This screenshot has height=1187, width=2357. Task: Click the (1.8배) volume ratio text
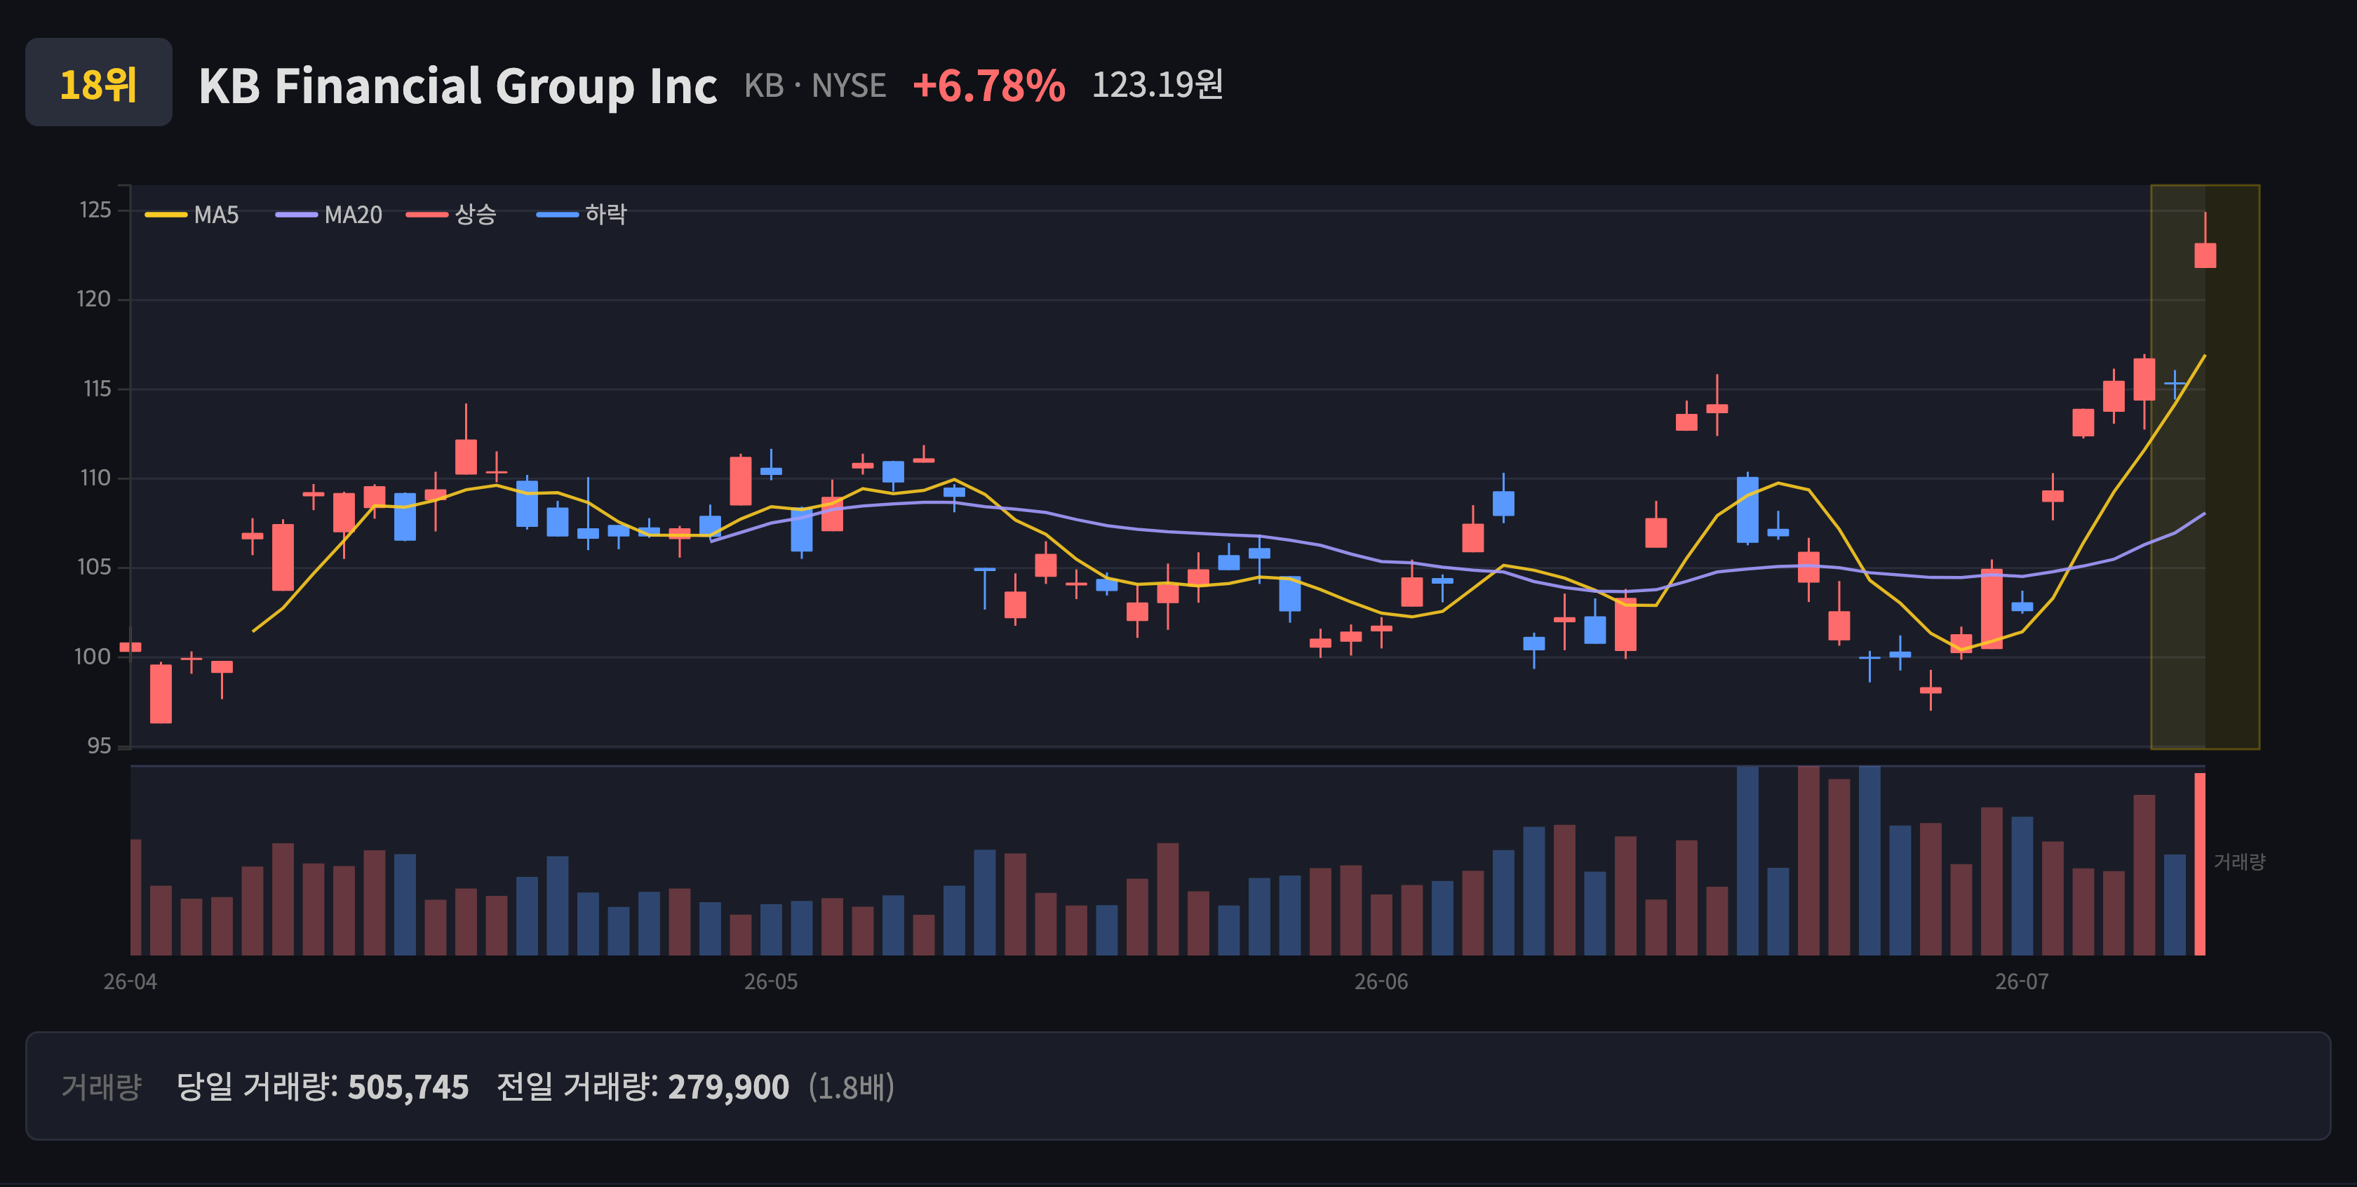pos(851,1087)
